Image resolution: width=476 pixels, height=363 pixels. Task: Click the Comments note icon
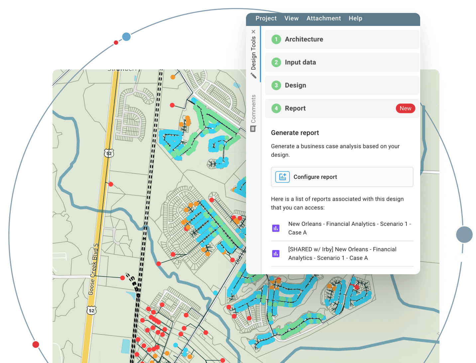pyautogui.click(x=253, y=129)
